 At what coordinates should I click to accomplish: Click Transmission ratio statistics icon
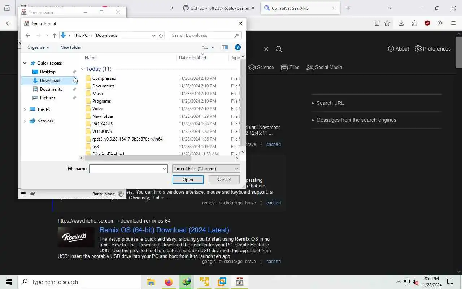click(121, 194)
